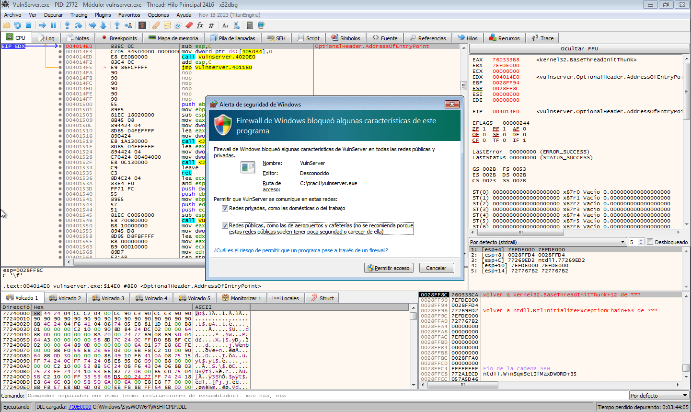Switch to the Mapa de memoria tab
Viewport: 691px width, 412px height.
click(173, 38)
